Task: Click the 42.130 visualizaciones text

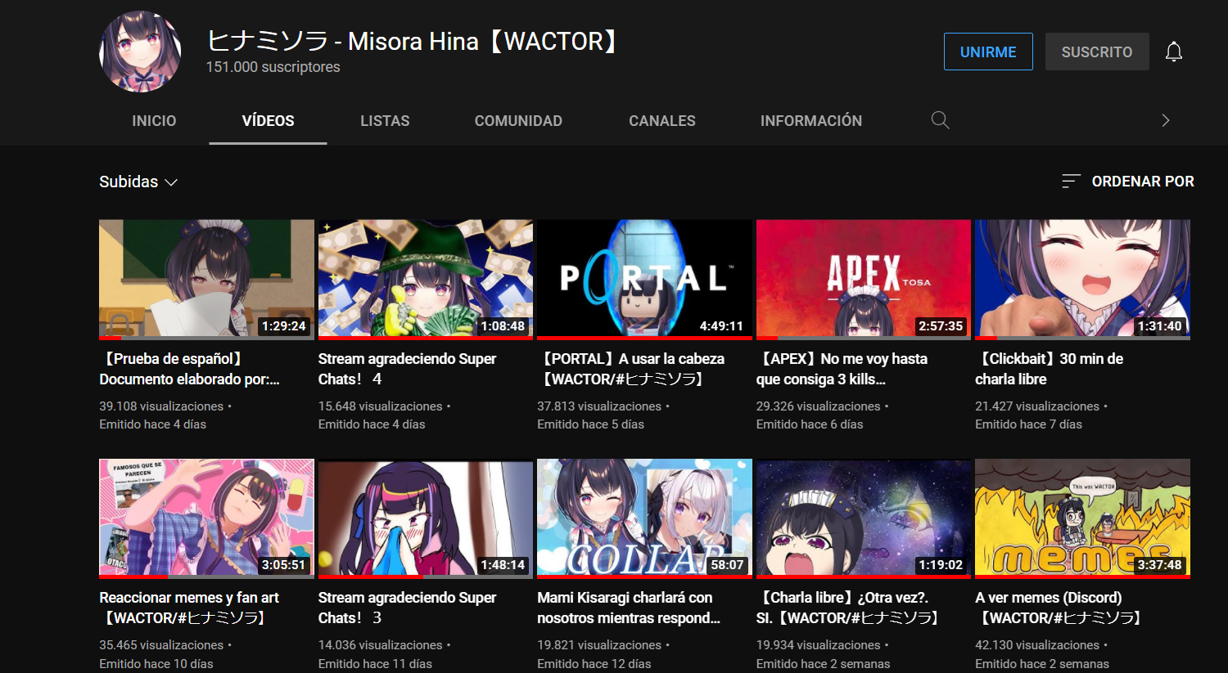Action: pyautogui.click(x=1037, y=645)
